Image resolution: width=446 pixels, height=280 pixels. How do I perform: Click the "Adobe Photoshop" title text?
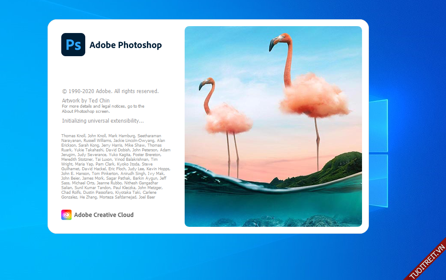[126, 45]
